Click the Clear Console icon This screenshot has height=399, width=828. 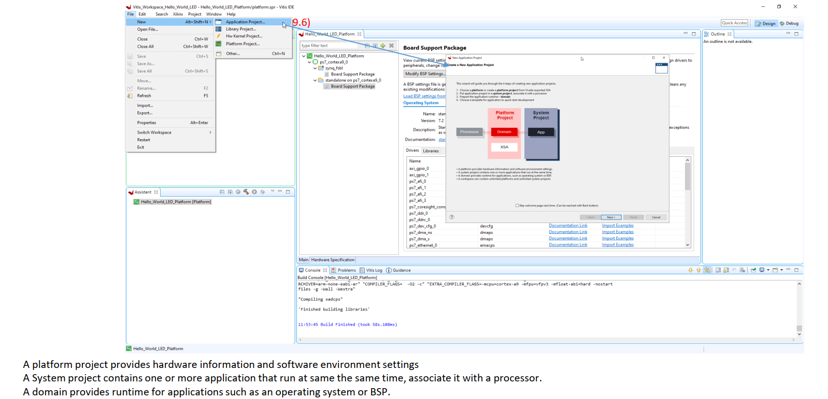(x=743, y=270)
